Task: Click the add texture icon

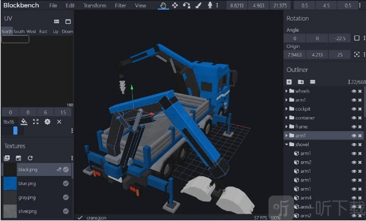Action: [x=7, y=158]
